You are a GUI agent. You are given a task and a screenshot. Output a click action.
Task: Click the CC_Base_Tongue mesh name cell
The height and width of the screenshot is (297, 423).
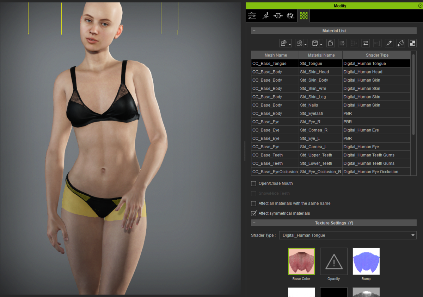click(x=275, y=64)
